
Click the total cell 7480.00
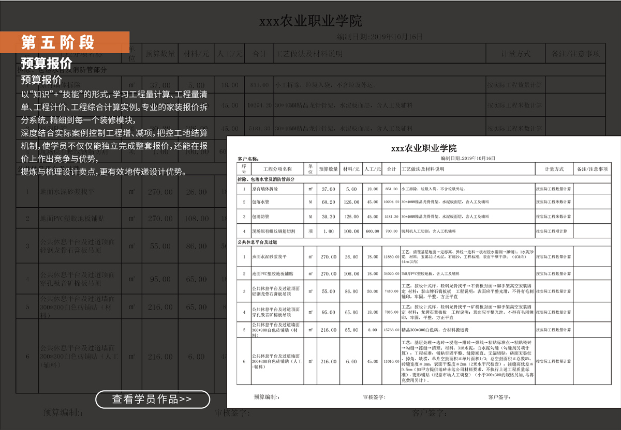[391, 291]
